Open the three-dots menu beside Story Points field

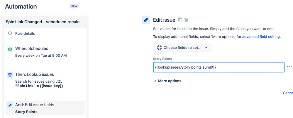[x=289, y=66]
